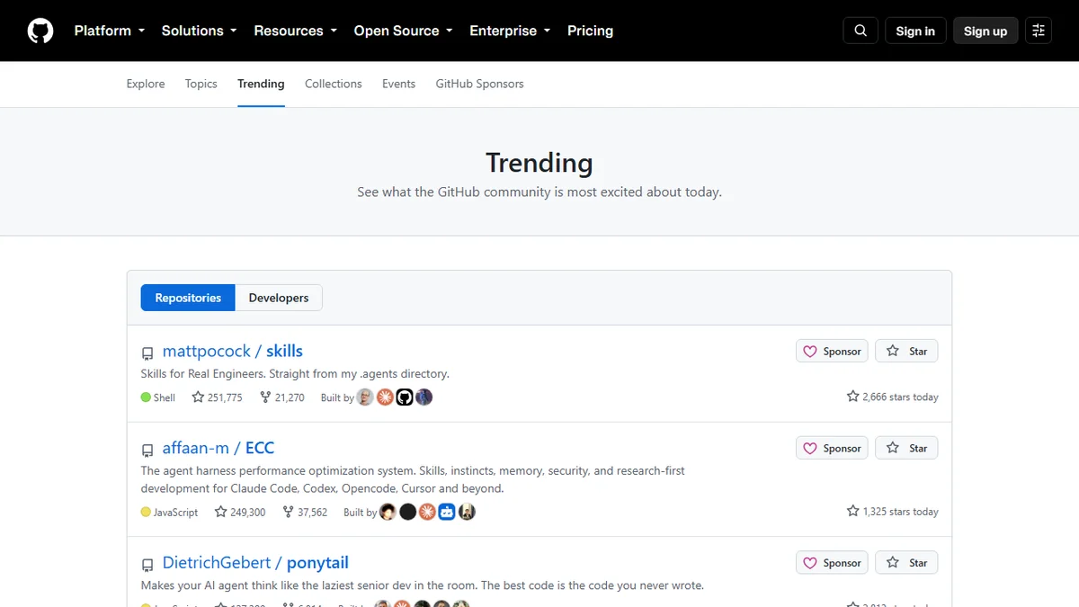Open appearance settings sliders icon
This screenshot has height=607, width=1079.
1039,31
